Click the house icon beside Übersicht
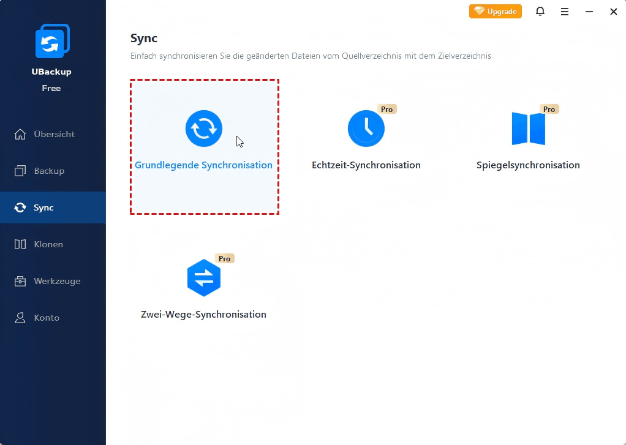Screen dimensions: 626x445 click(x=20, y=134)
